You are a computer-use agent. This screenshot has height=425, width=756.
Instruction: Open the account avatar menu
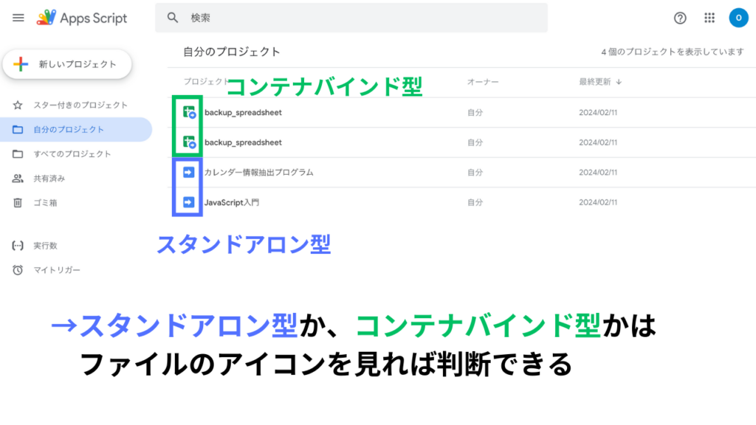pos(738,18)
